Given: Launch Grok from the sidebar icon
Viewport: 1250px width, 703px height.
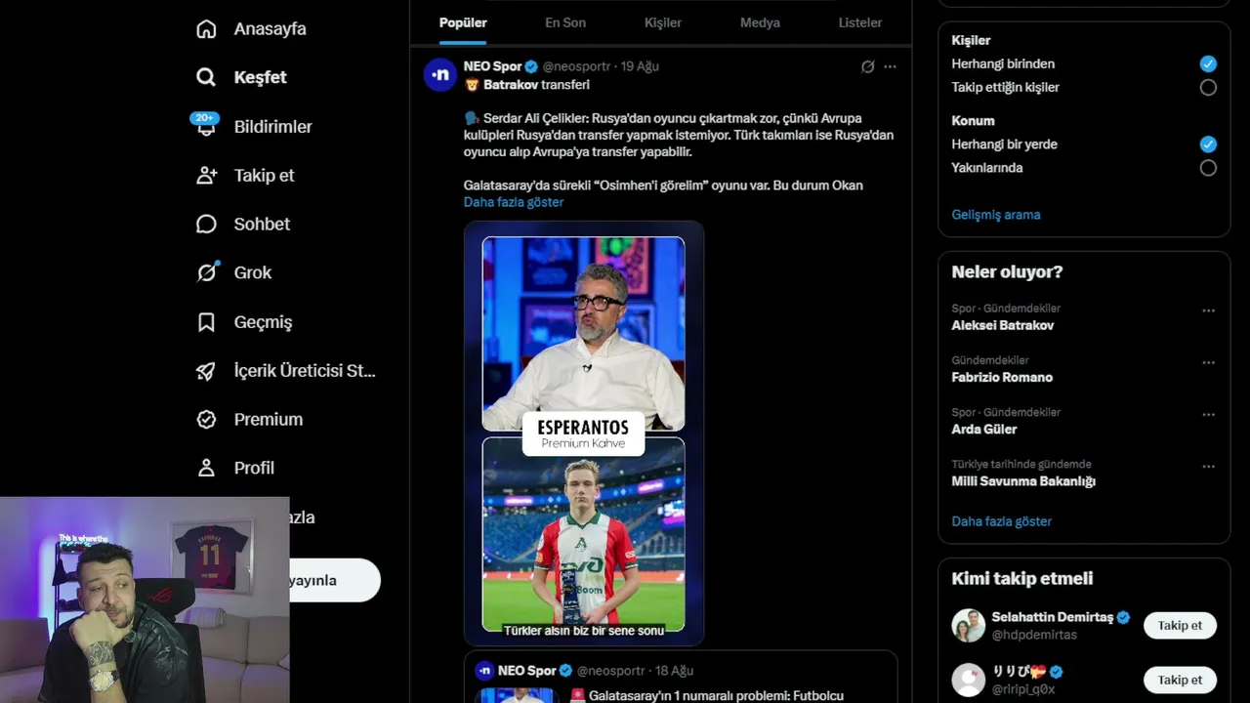Looking at the screenshot, I should (x=206, y=272).
